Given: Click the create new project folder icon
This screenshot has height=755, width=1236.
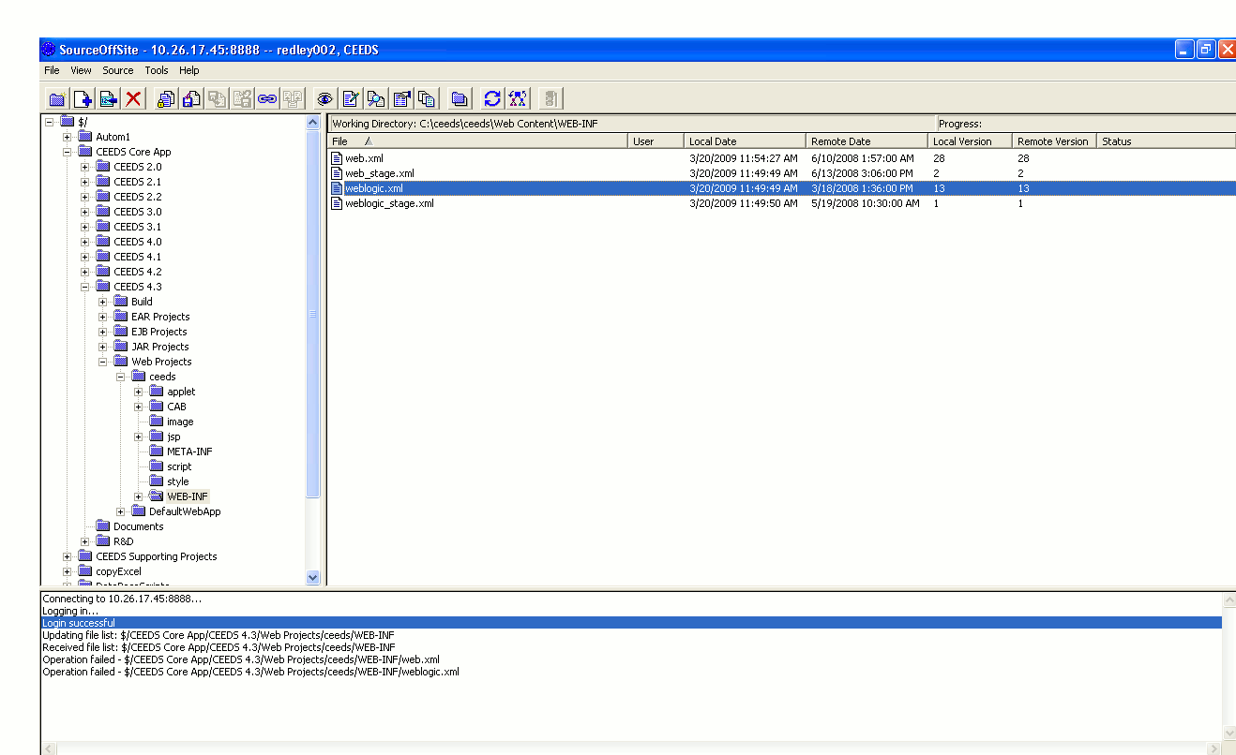Looking at the screenshot, I should coord(57,98).
